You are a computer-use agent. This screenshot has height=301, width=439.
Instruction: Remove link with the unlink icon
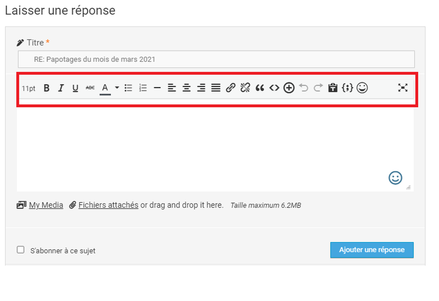(245, 88)
